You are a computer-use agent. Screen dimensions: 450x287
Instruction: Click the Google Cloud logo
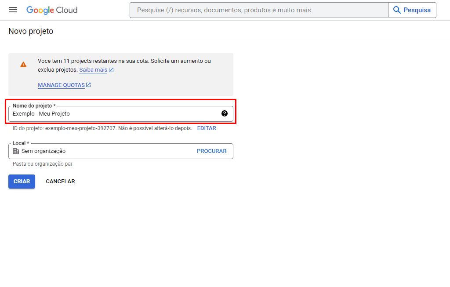pos(52,10)
